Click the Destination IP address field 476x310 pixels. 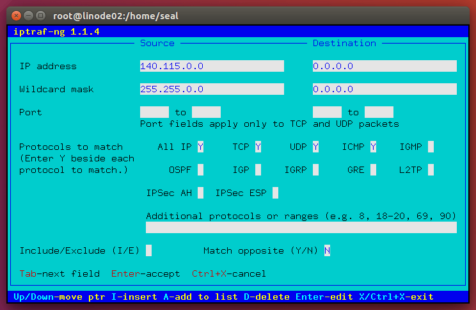point(384,66)
